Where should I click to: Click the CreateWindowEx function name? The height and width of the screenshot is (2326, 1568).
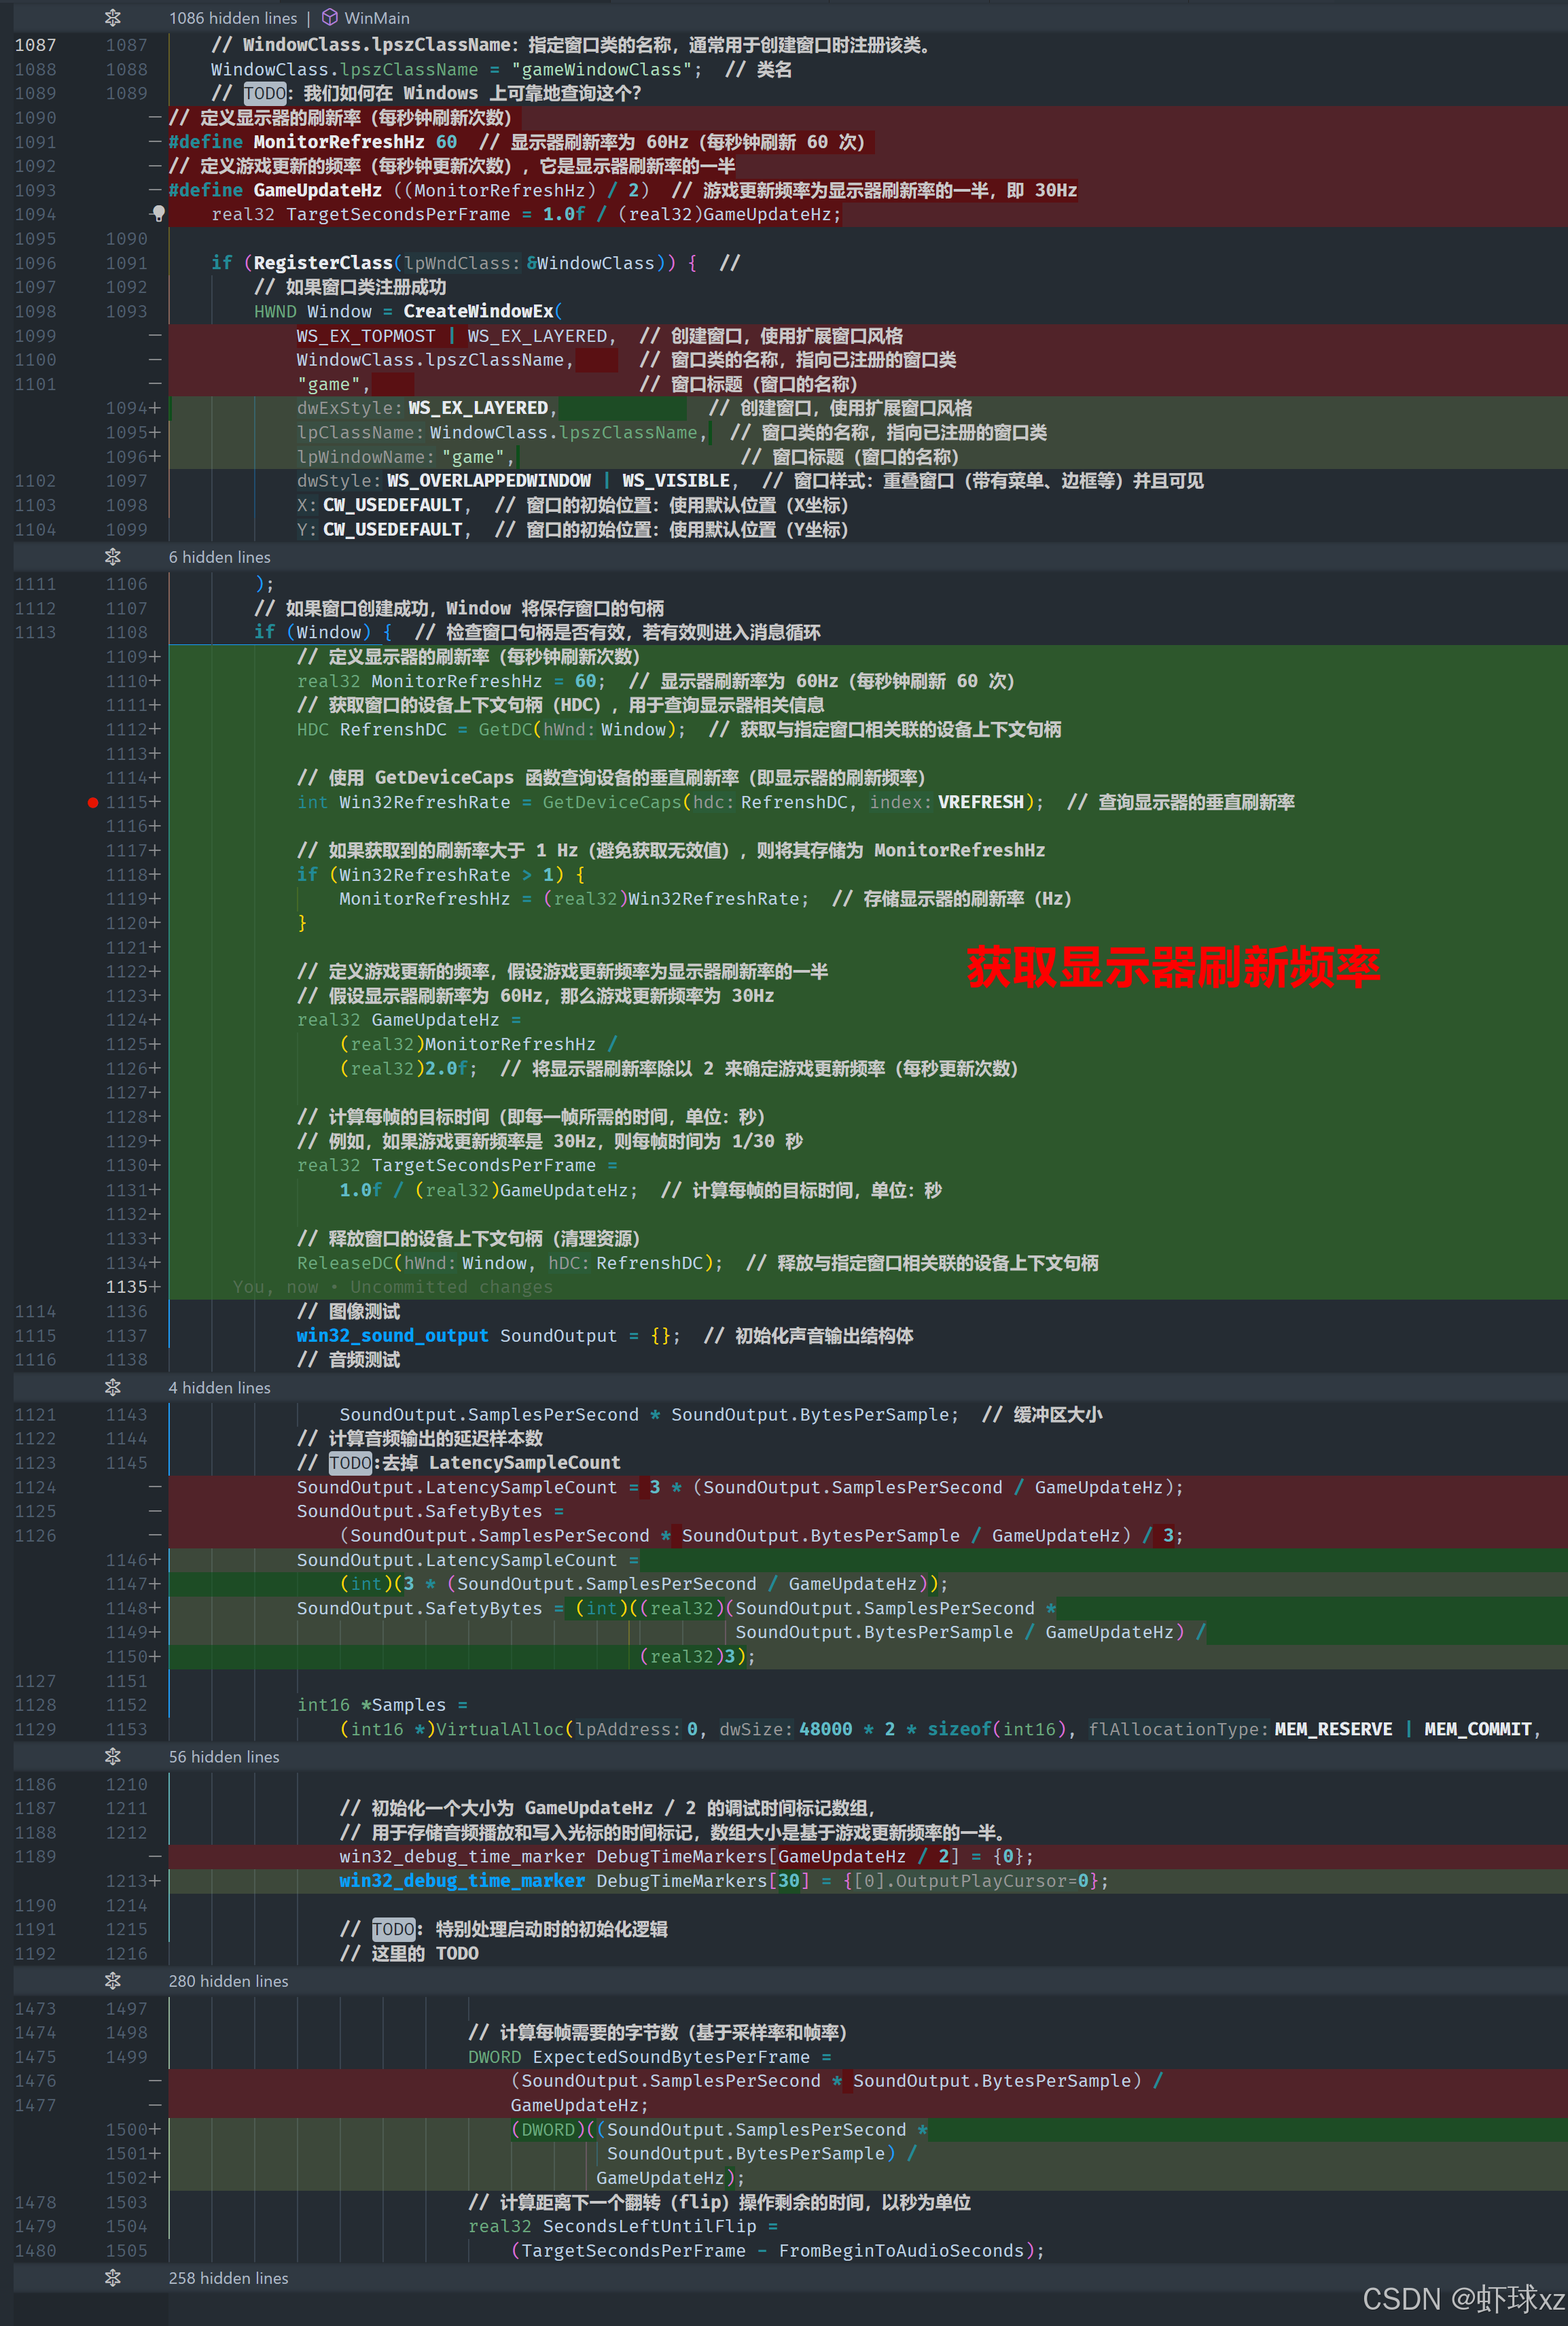click(x=478, y=311)
